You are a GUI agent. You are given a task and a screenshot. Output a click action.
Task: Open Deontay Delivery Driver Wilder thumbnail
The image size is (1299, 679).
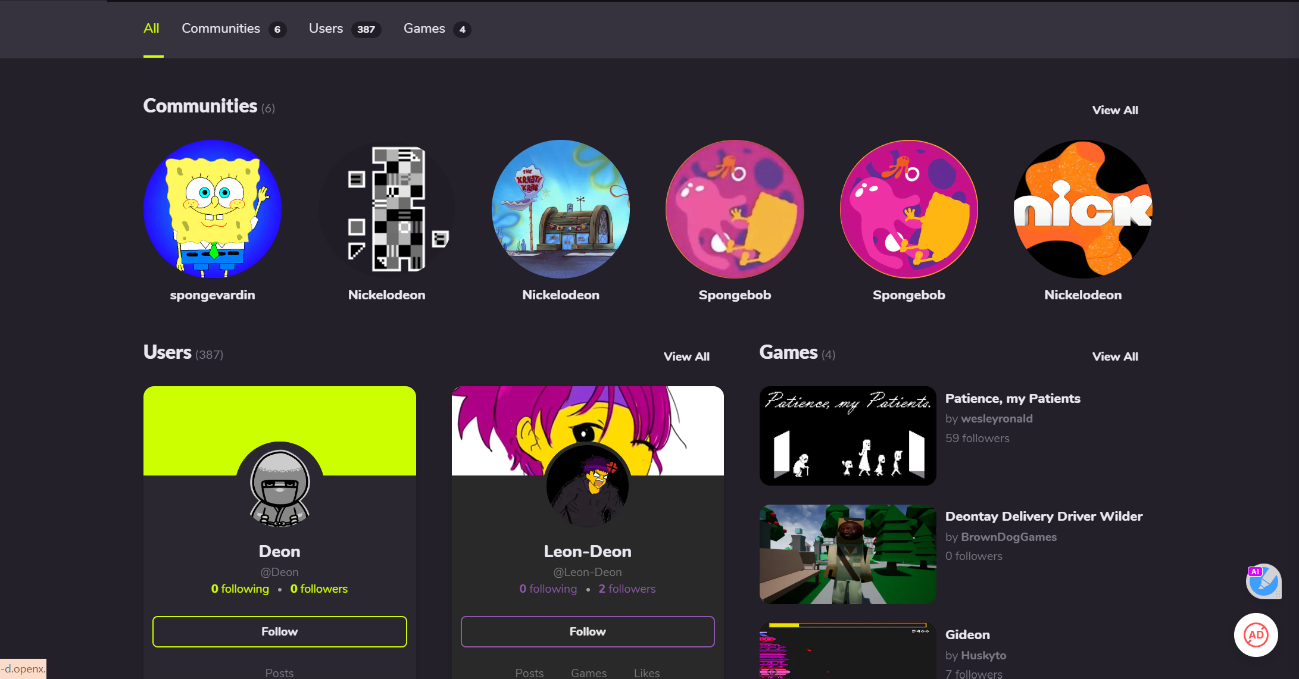pos(847,554)
